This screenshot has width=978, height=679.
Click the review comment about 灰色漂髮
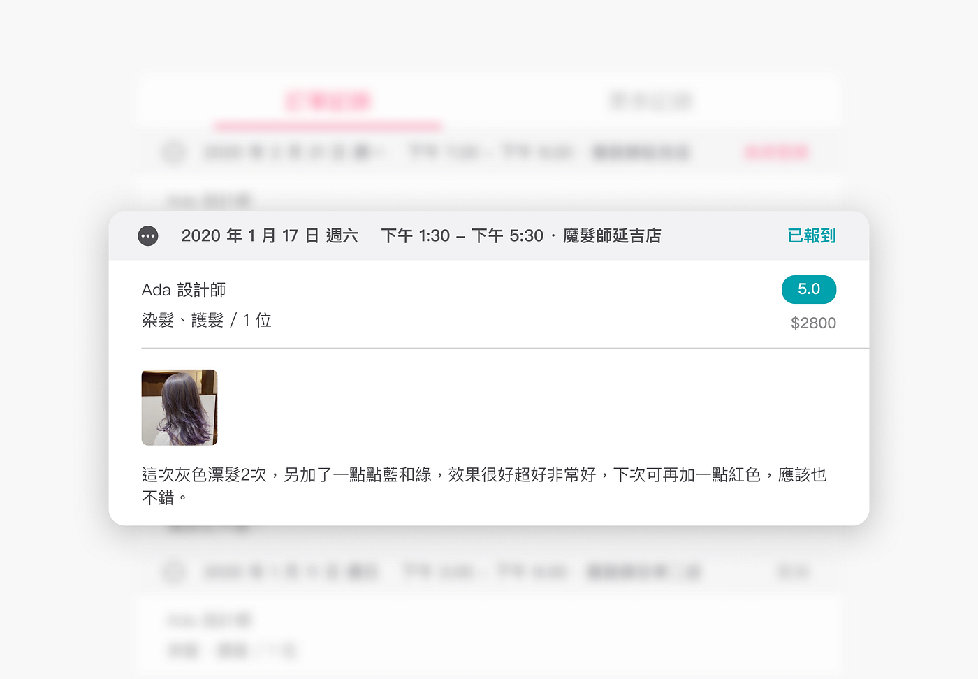[x=484, y=486]
